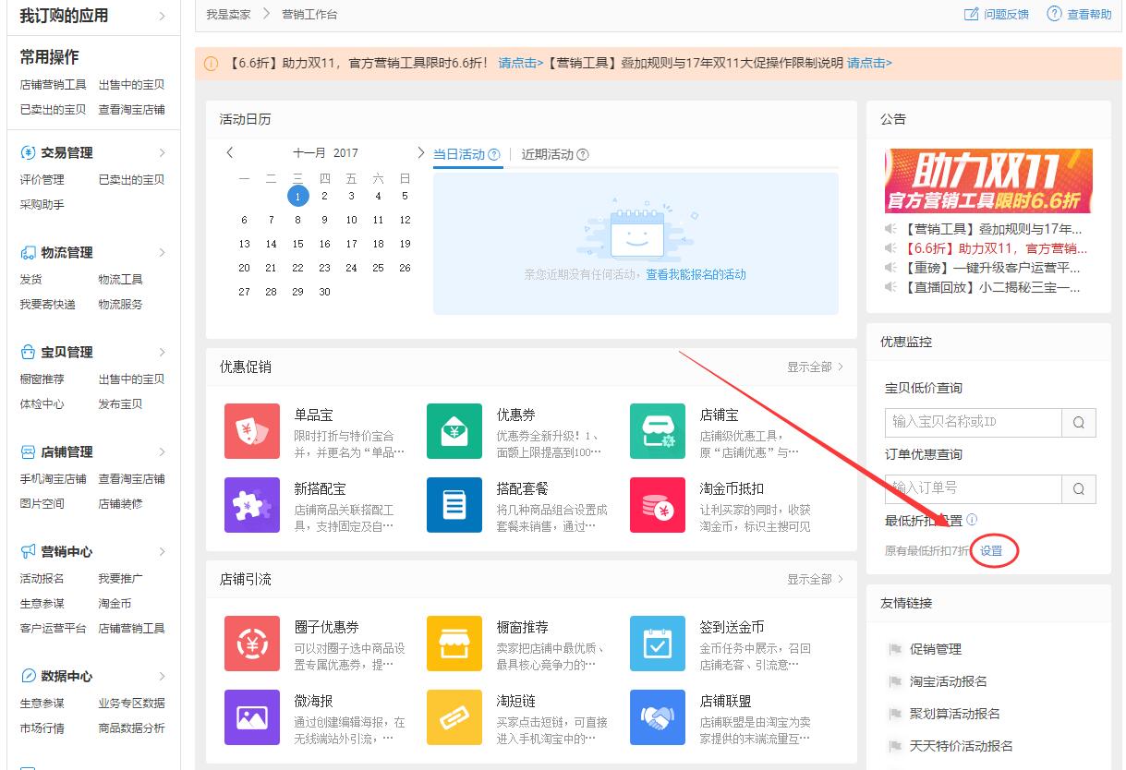Click search icon for 订单优惠查询
This screenshot has height=770, width=1126.
[x=1079, y=488]
